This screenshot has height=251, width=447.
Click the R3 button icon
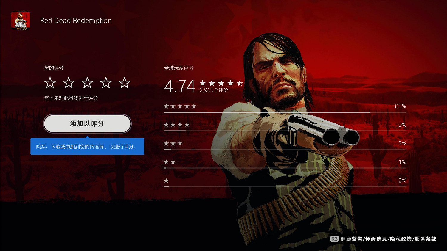[334, 239]
